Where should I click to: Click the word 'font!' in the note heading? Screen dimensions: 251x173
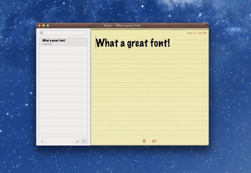(x=159, y=43)
